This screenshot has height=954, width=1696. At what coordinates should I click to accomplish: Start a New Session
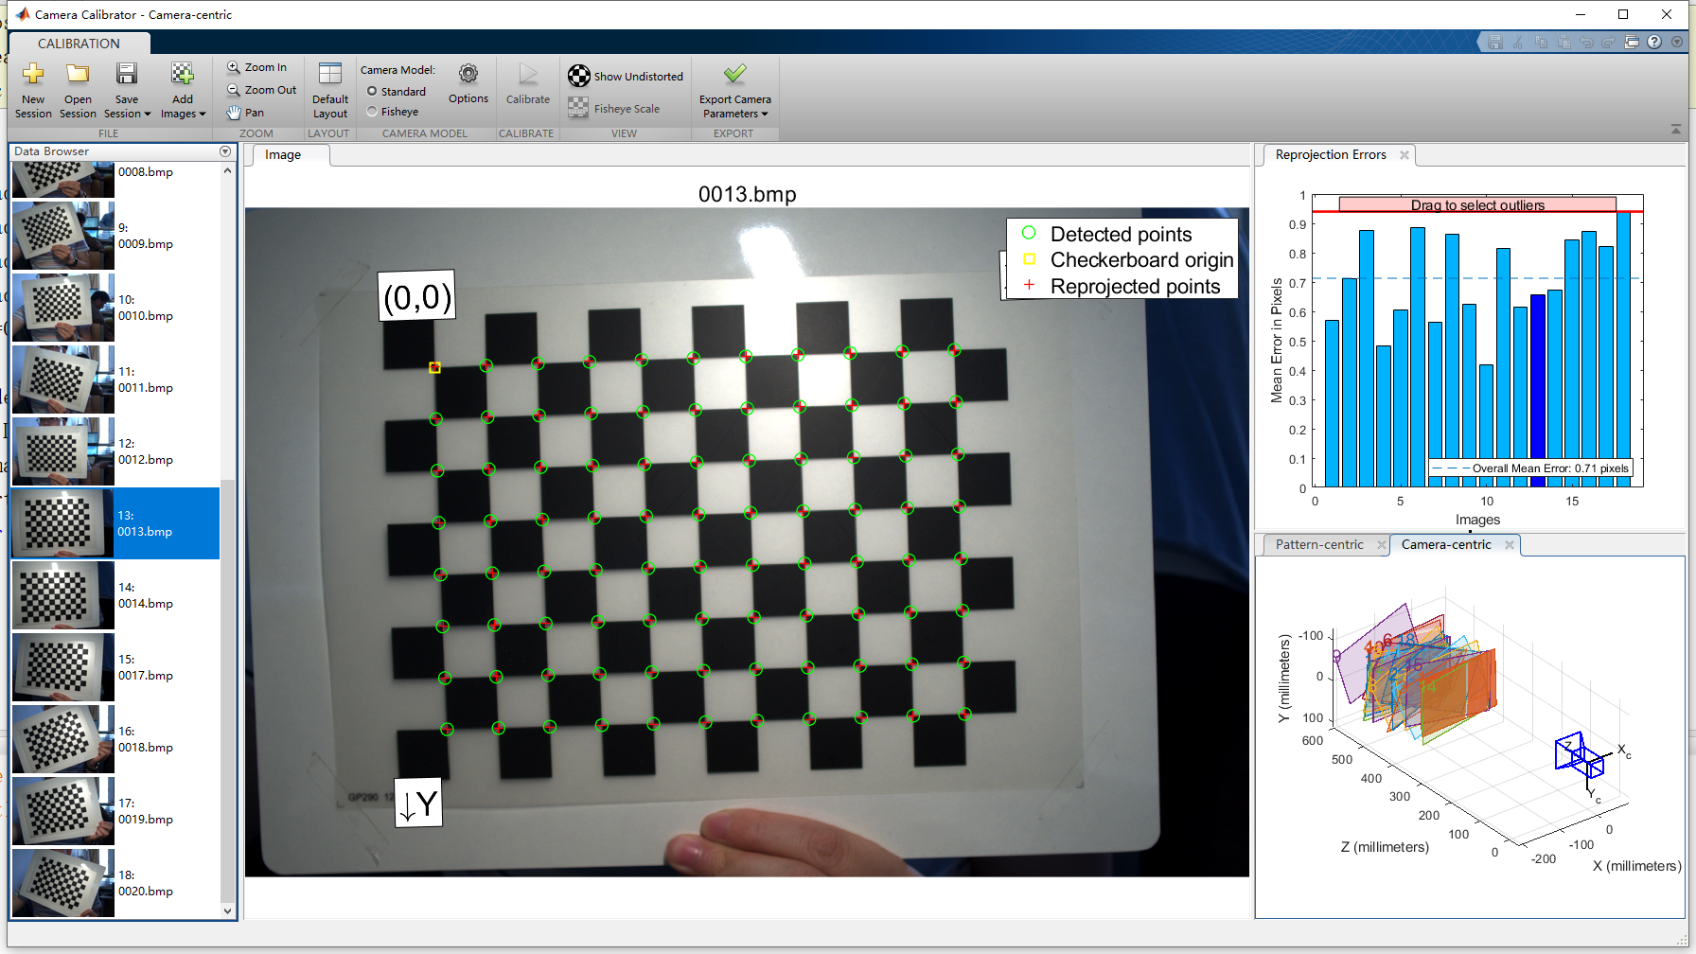point(32,88)
